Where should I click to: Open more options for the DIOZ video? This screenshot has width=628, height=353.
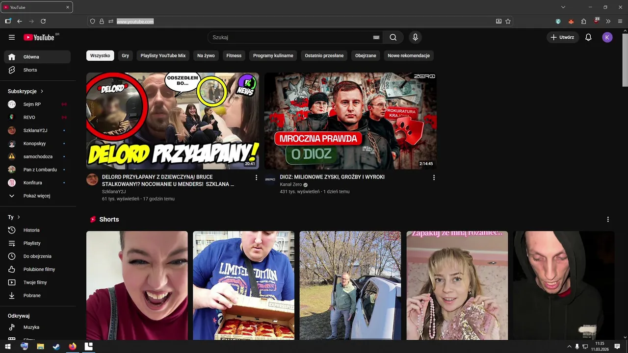click(434, 177)
